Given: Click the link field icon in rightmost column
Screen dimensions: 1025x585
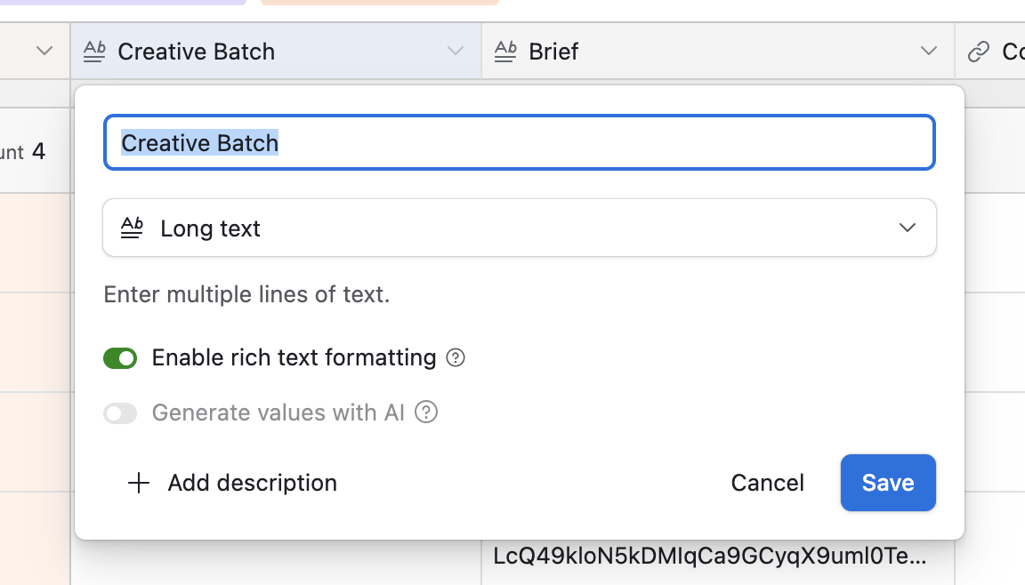Looking at the screenshot, I should click(978, 52).
